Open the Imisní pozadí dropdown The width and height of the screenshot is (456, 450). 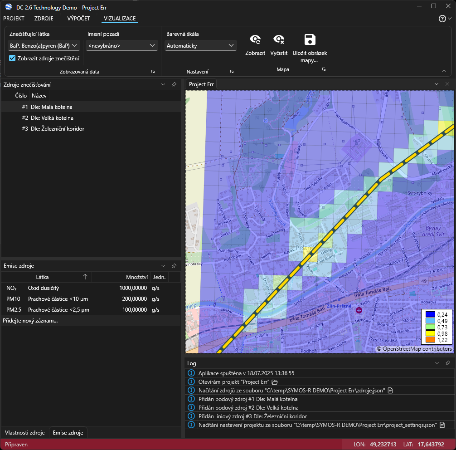coord(121,45)
